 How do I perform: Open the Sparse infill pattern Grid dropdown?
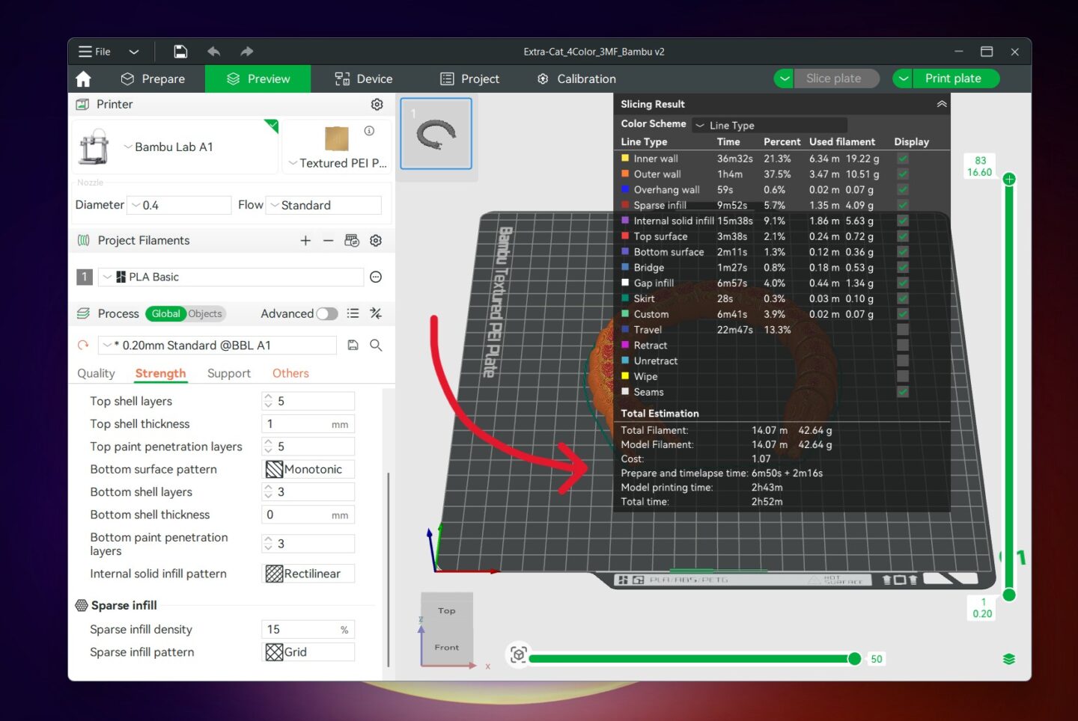point(308,652)
